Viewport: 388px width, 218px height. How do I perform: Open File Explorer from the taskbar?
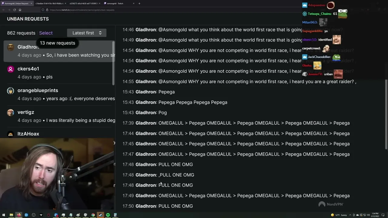pyautogui.click(x=11, y=215)
